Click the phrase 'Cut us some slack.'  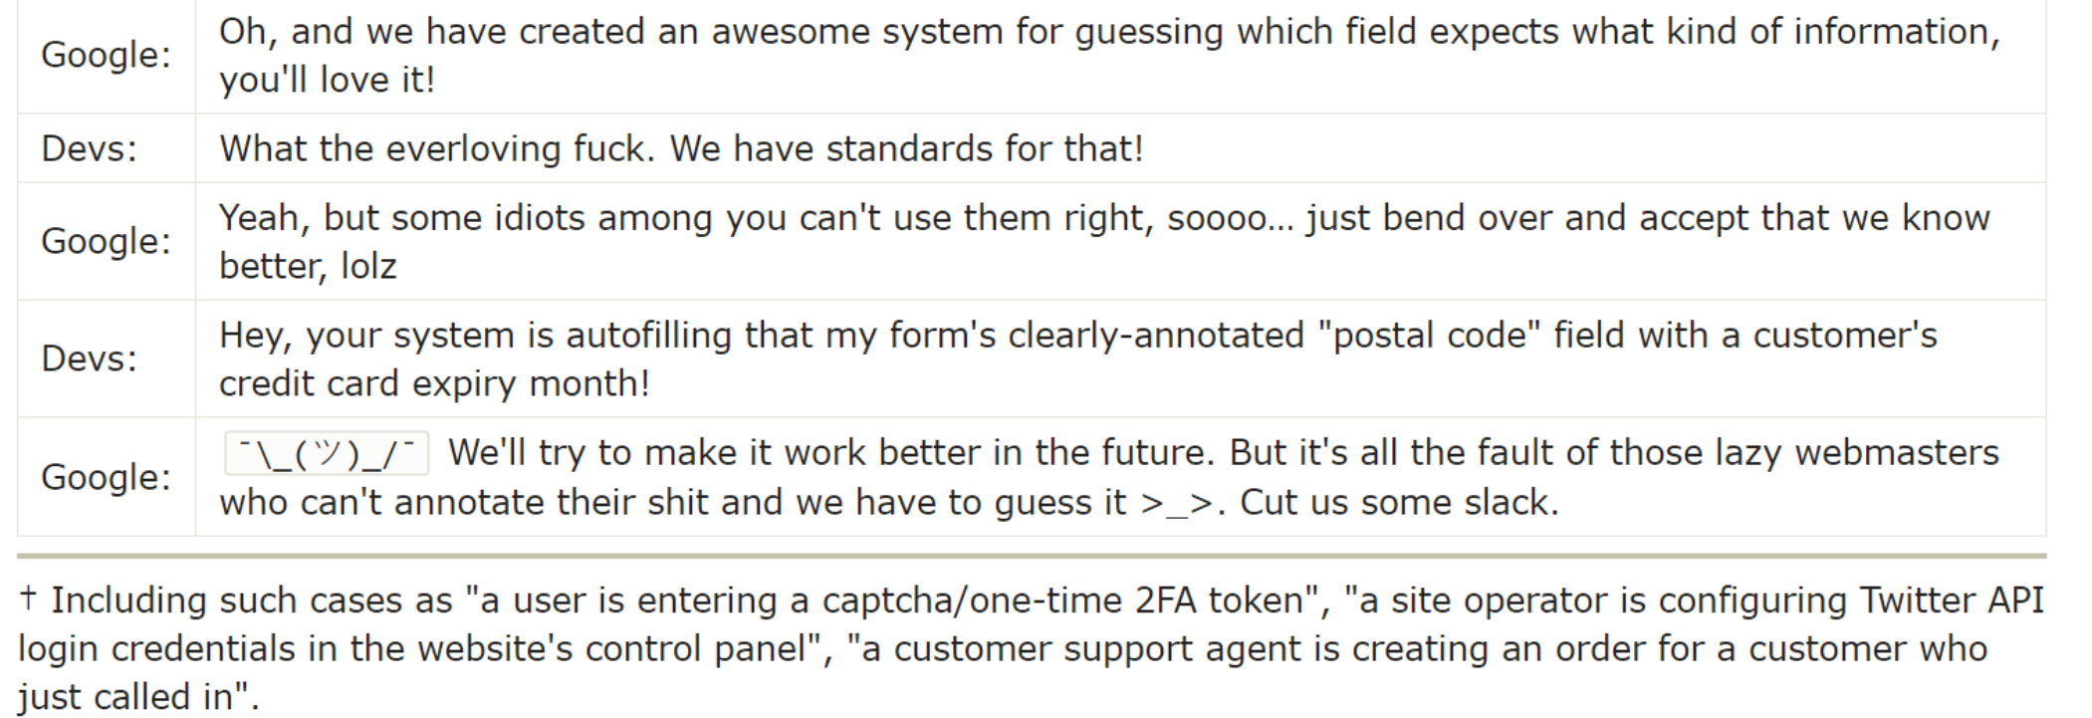click(1399, 502)
